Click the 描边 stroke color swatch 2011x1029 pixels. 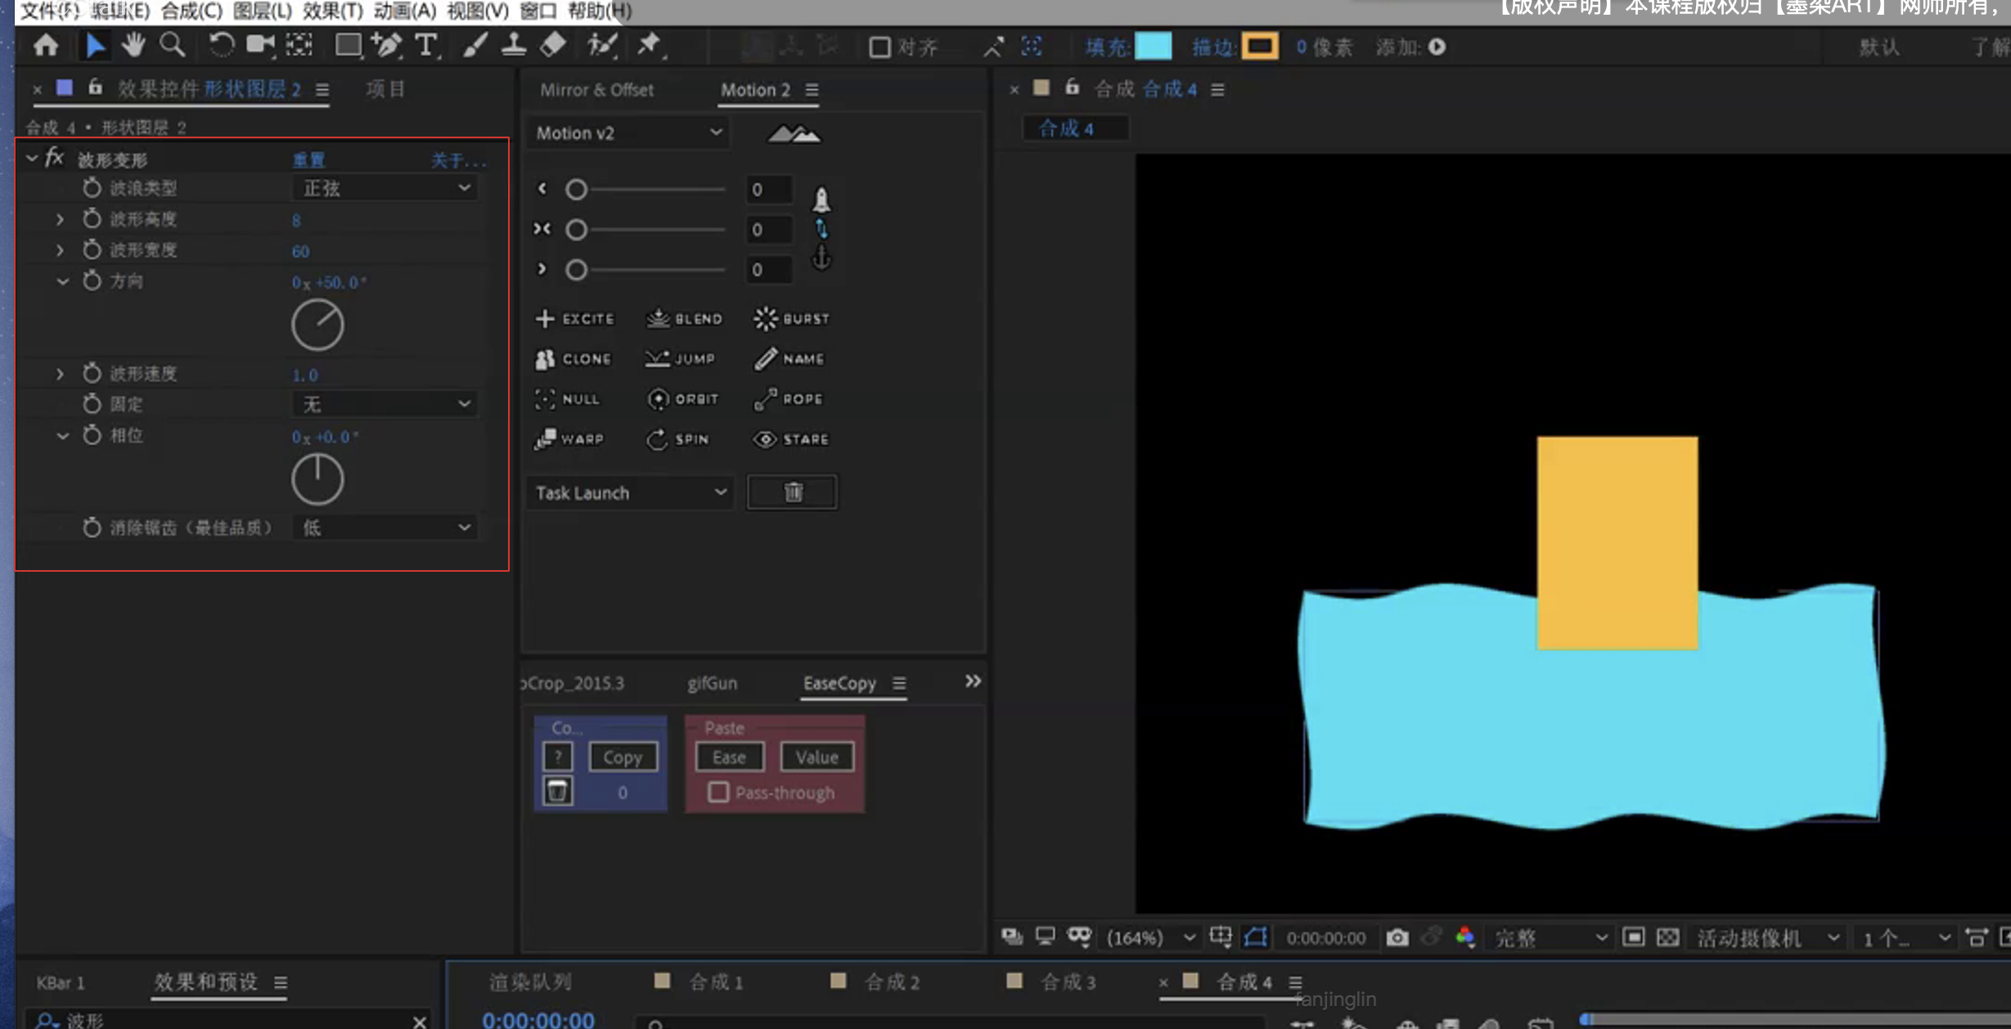[1259, 46]
